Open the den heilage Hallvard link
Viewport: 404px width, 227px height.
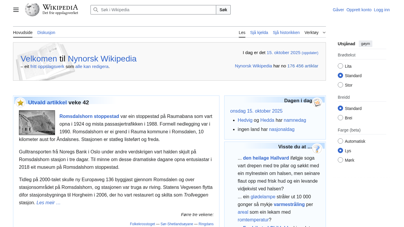[x=266, y=158]
